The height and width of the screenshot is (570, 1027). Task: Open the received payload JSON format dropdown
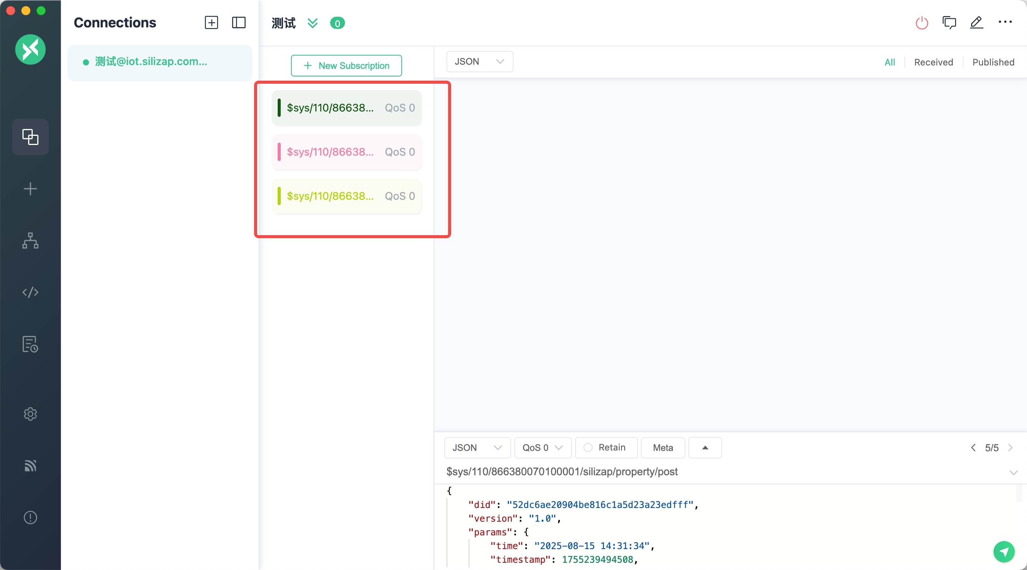pyautogui.click(x=479, y=61)
